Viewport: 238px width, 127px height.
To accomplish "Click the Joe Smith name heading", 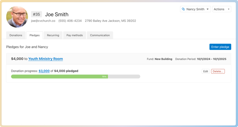I will click(x=57, y=14).
